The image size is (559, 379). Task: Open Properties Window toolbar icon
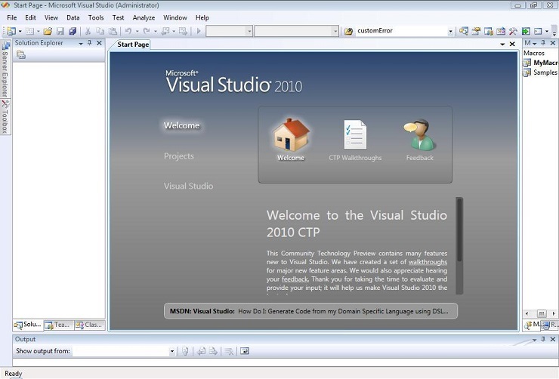476,31
